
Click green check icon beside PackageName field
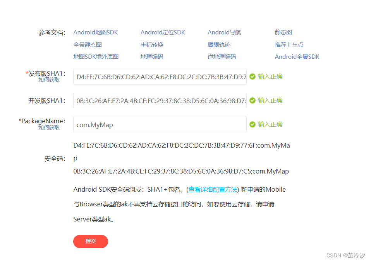point(252,124)
